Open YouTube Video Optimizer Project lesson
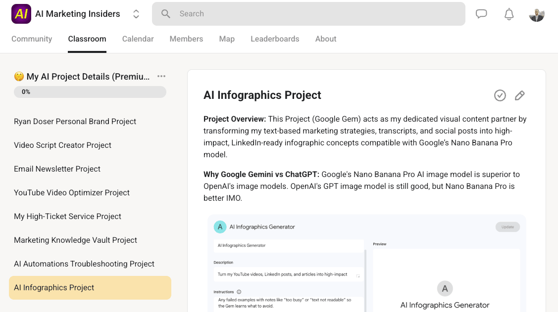 pyautogui.click(x=72, y=193)
